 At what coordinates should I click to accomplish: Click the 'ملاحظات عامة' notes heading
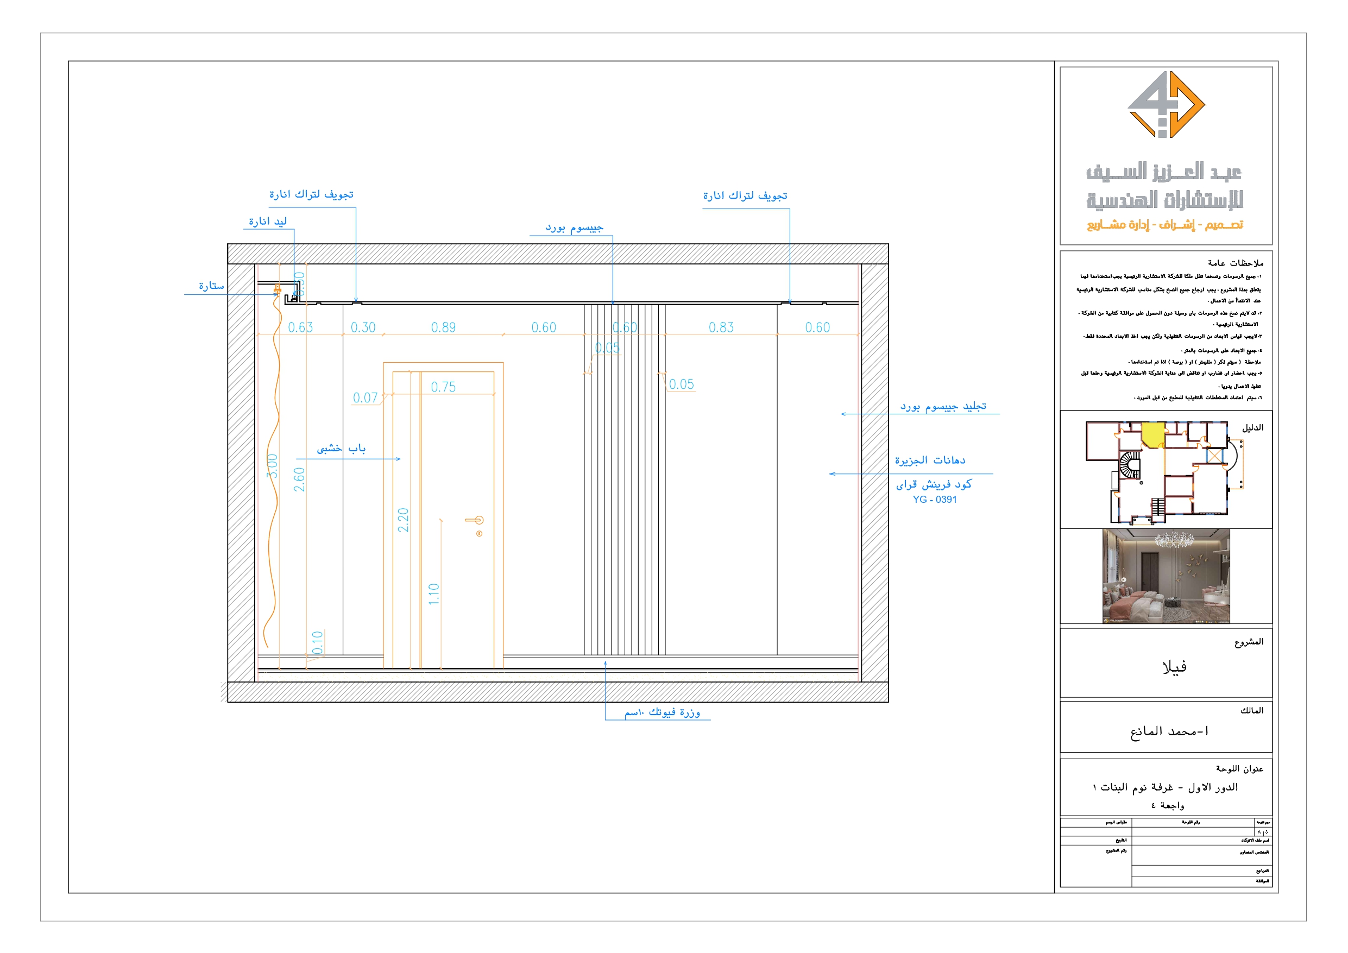[x=1235, y=263]
